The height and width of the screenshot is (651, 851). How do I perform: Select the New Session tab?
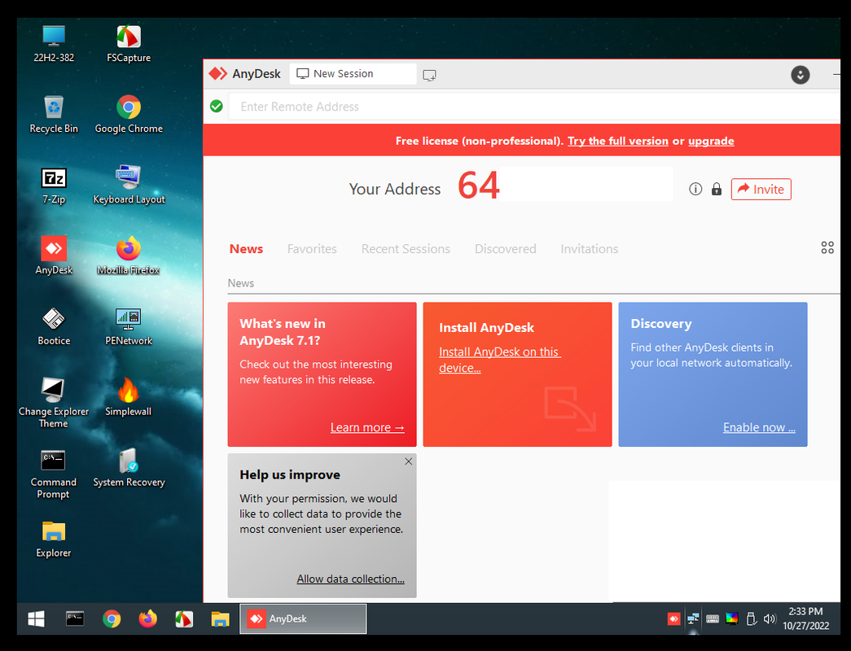[353, 74]
